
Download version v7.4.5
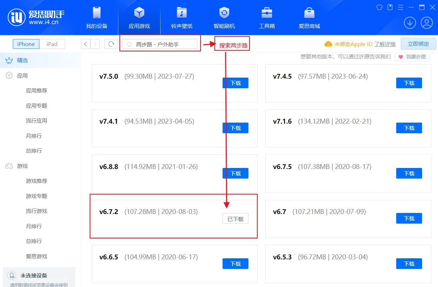click(x=409, y=83)
